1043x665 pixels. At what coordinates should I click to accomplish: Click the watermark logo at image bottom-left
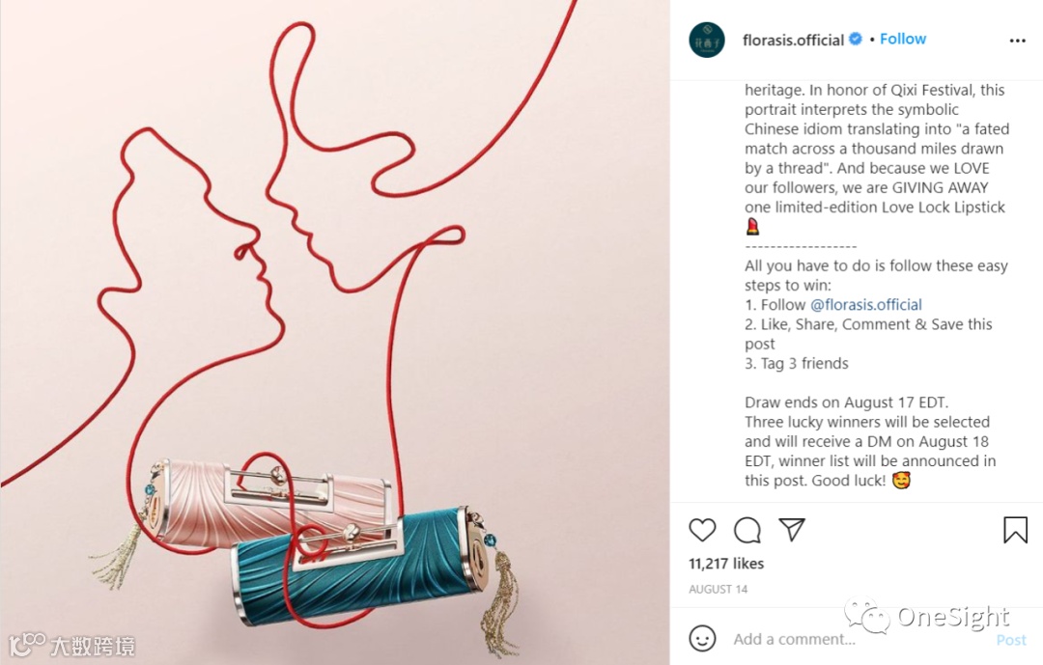[71, 645]
